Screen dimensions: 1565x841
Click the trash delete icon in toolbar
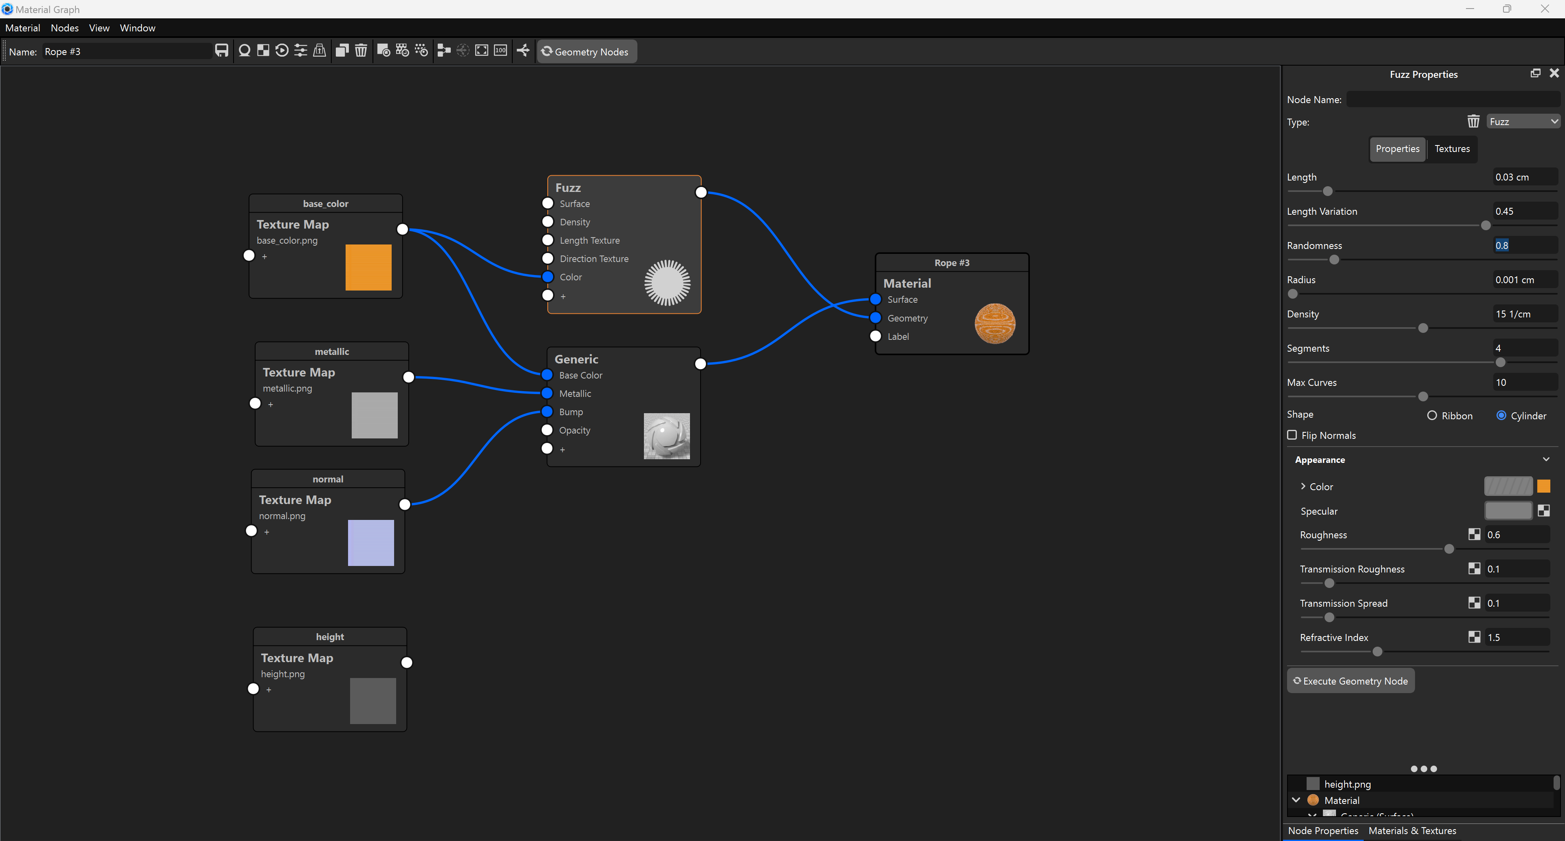[361, 51]
